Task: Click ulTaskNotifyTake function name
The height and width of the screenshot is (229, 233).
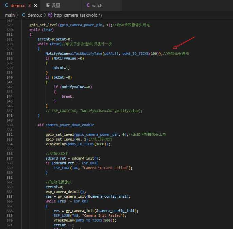Action: [x=86, y=54]
